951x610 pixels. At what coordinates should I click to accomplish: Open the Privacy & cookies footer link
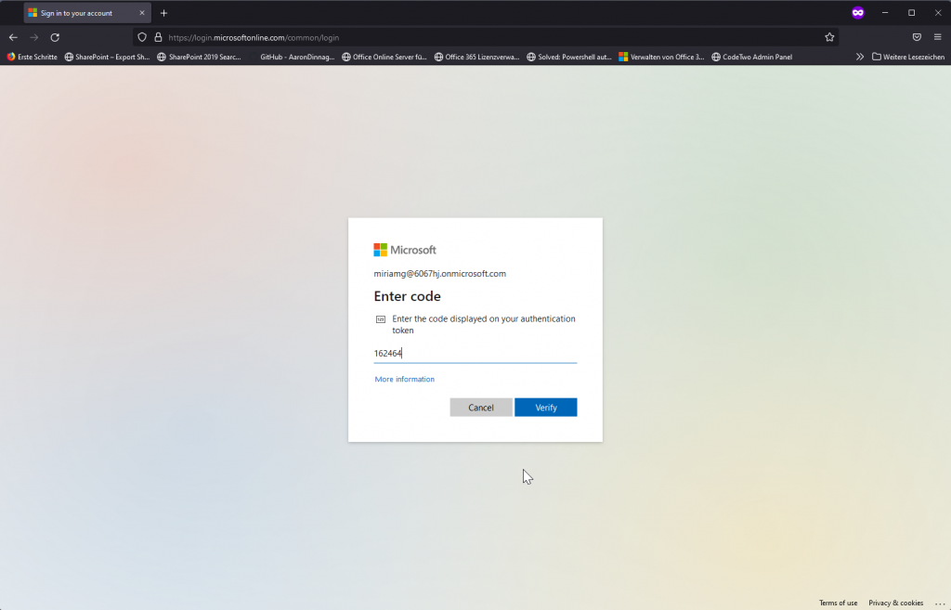point(895,604)
